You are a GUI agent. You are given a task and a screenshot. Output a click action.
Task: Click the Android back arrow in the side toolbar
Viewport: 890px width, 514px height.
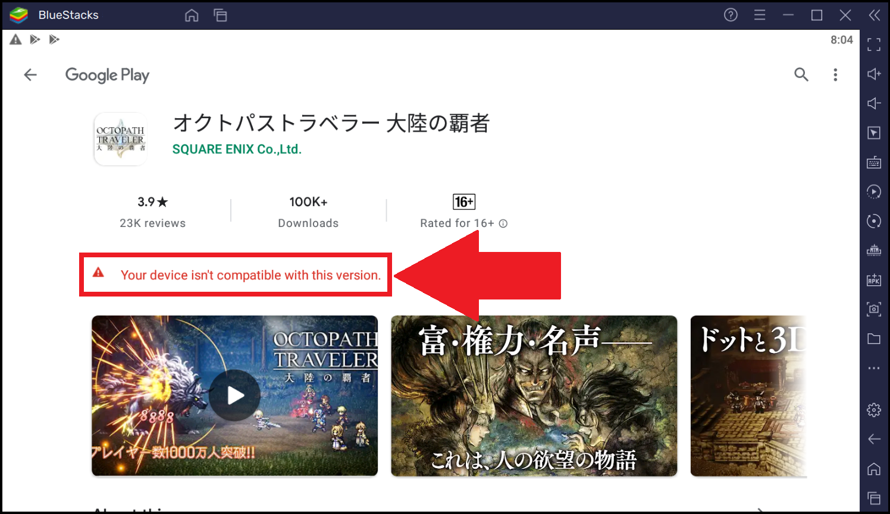(874, 439)
